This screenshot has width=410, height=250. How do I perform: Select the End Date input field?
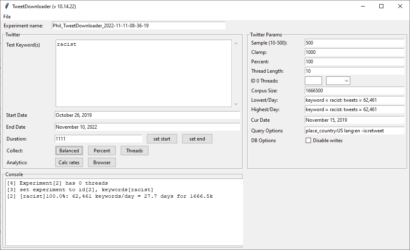click(x=147, y=127)
